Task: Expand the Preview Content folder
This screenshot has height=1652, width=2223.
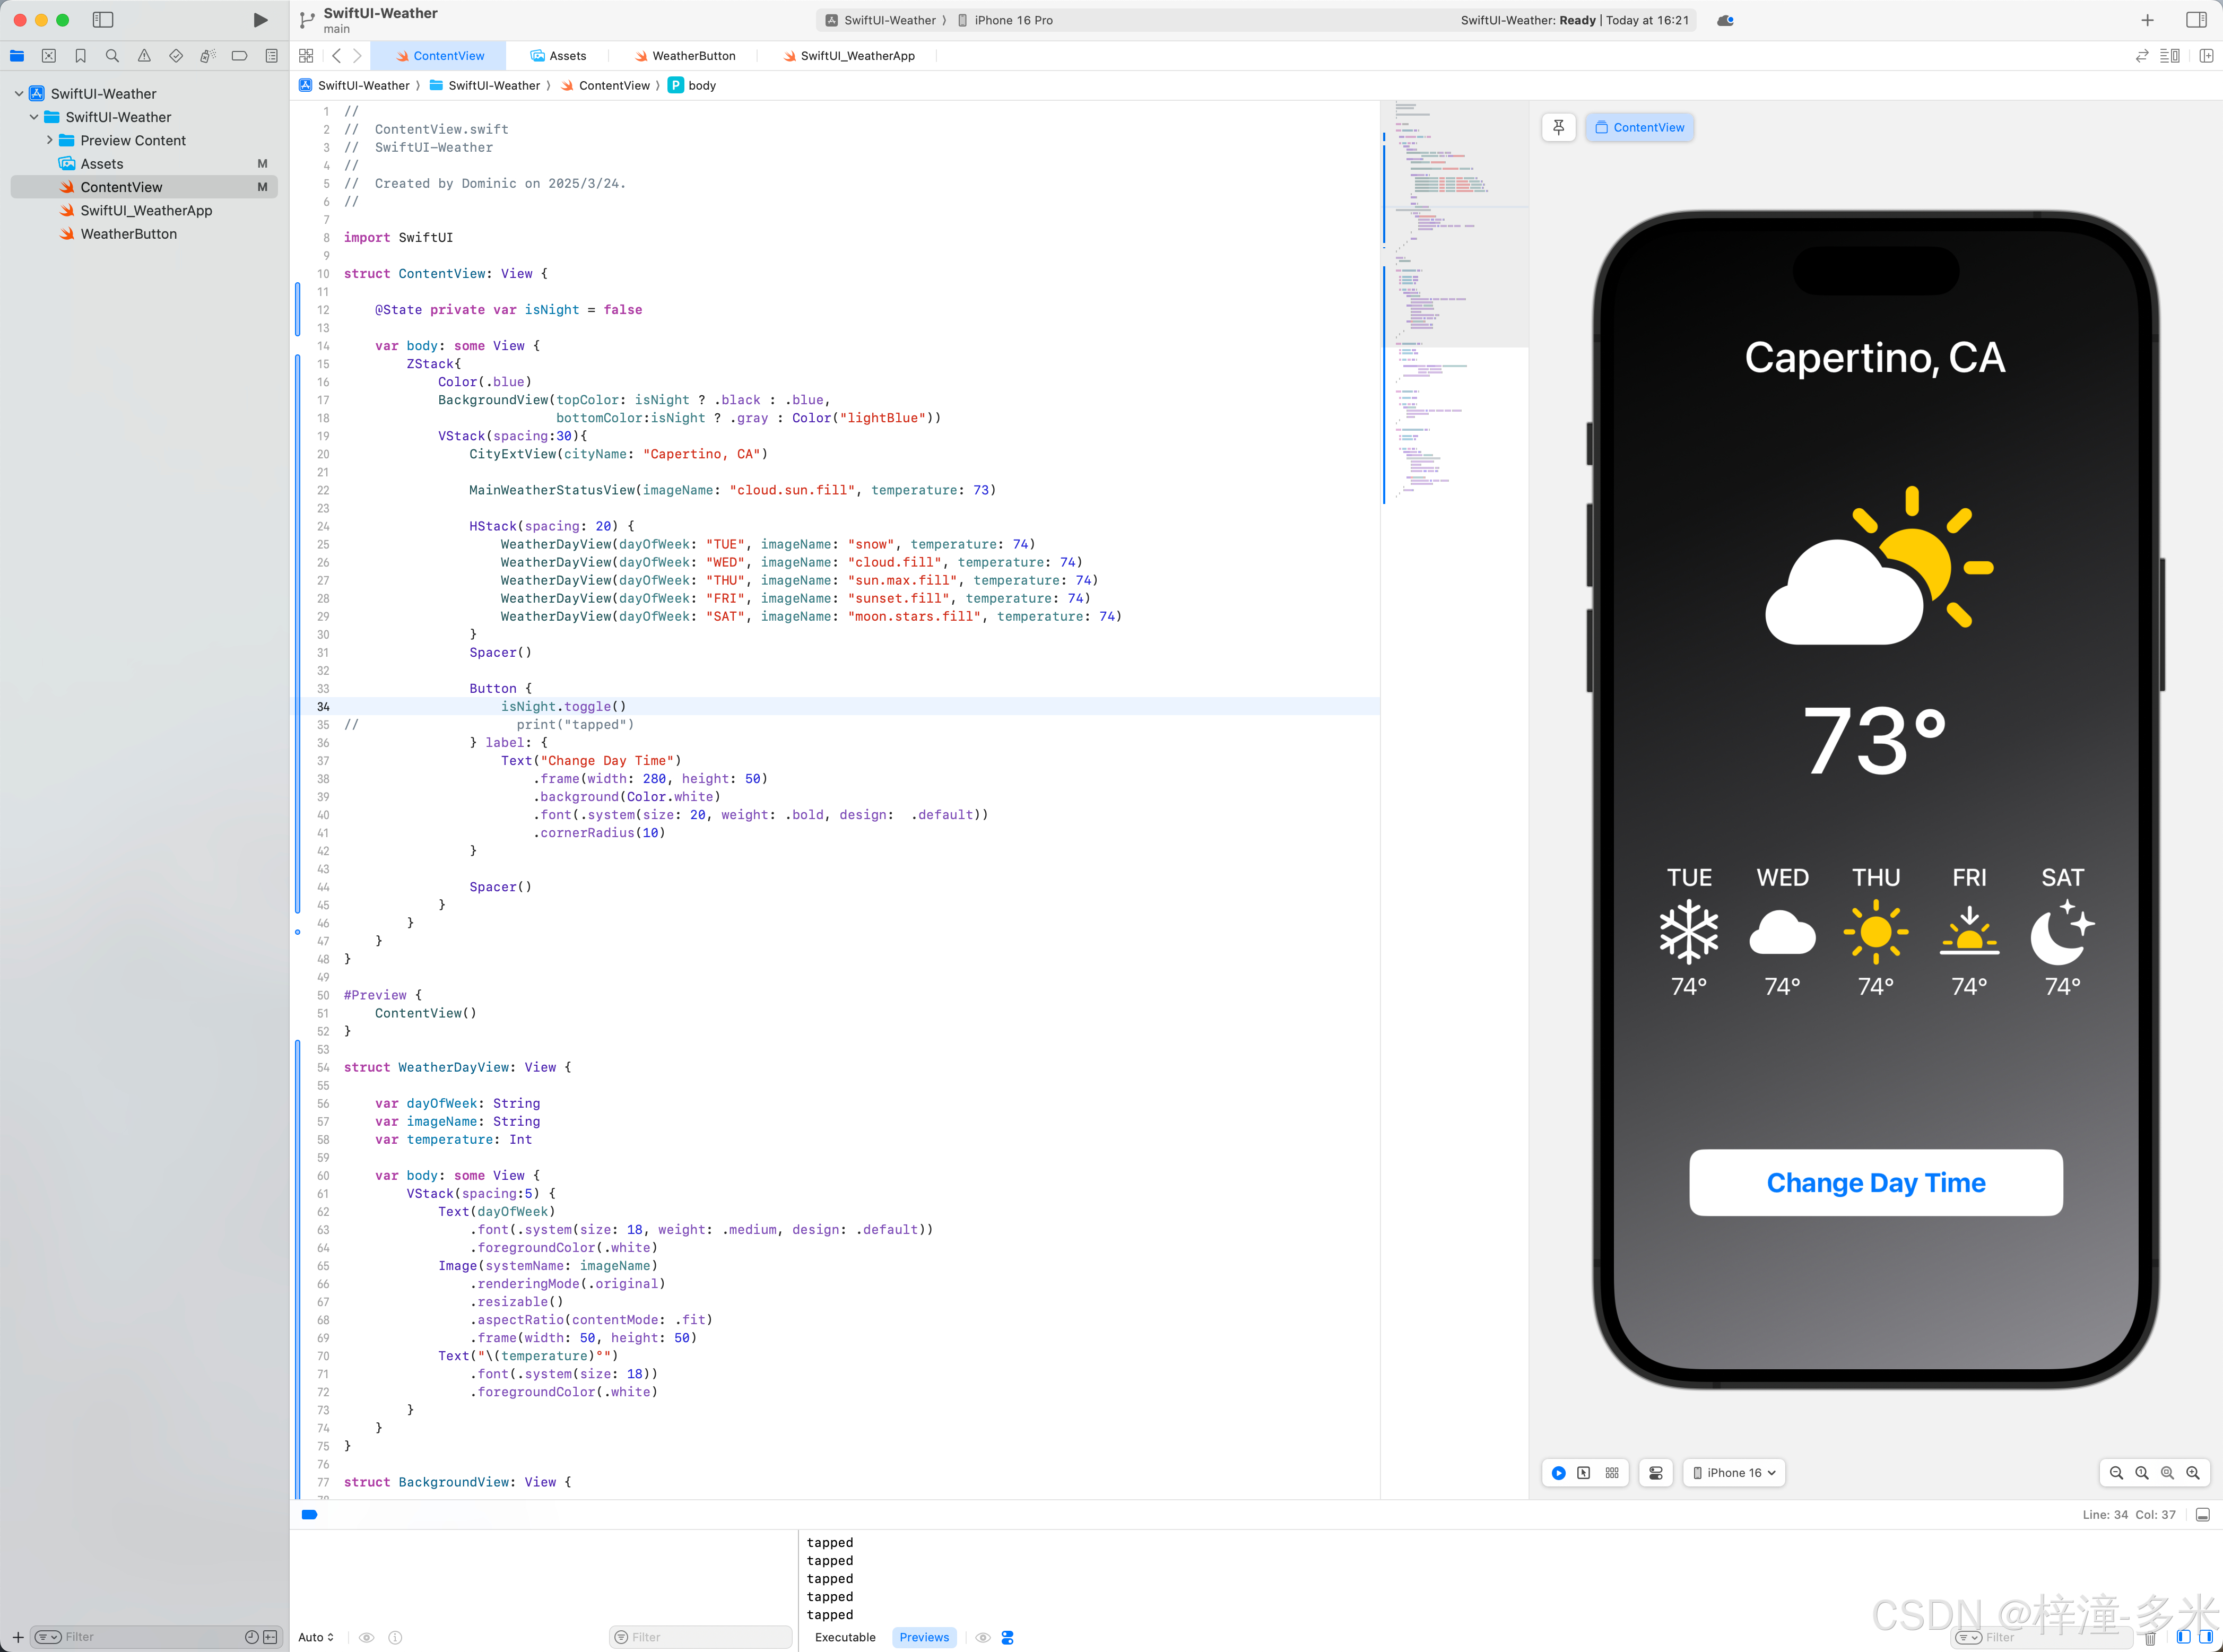Action: (x=50, y=140)
